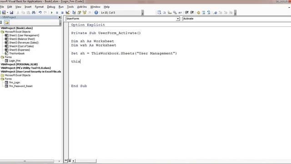The width and height of the screenshot is (291, 164).
Task: Open the Window menu
Action: [95, 7]
